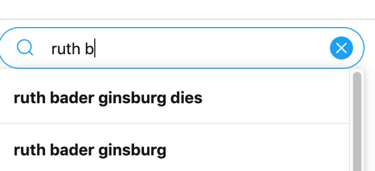The width and height of the screenshot is (375, 171).
Task: Select the 'ruth bader ginsburg dies' suggestion
Action: 174,98
